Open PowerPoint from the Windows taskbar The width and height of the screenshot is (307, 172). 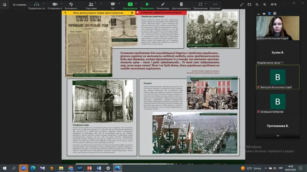coord(89,168)
